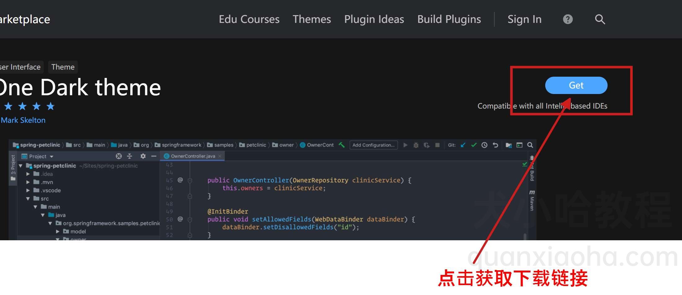
Task: Click petclinic breadcrumb segment
Action: [x=253, y=145]
